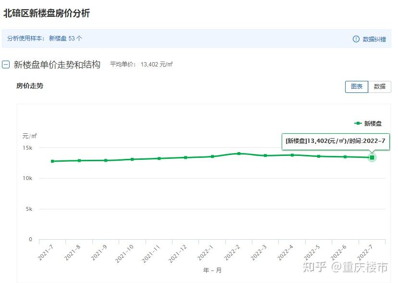Click the 2022-2 peak data point
The image size is (398, 283).
pos(239,154)
